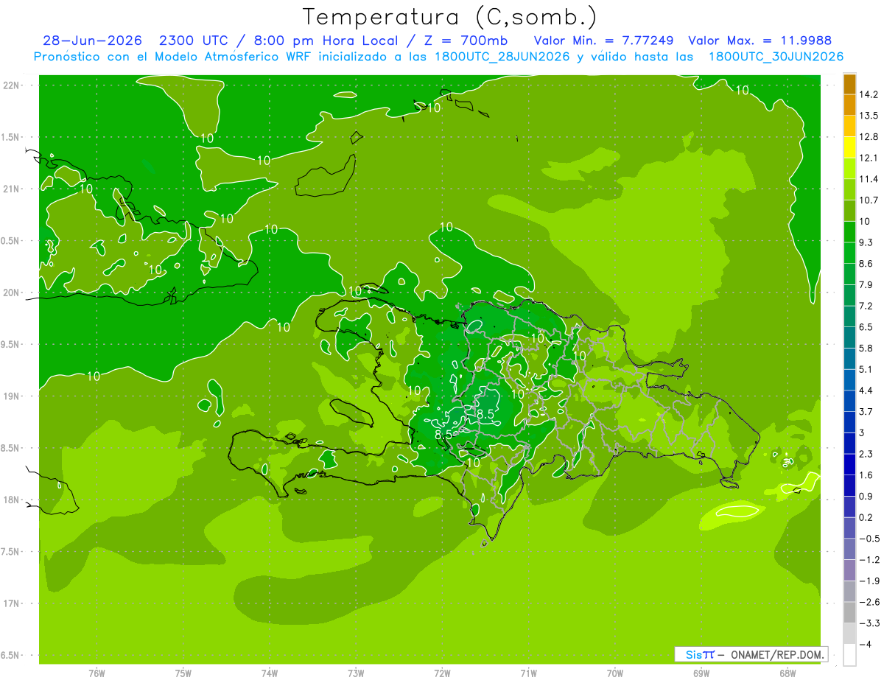Click the 14.2 color bar label
Screen dimensions: 884x683
(869, 94)
